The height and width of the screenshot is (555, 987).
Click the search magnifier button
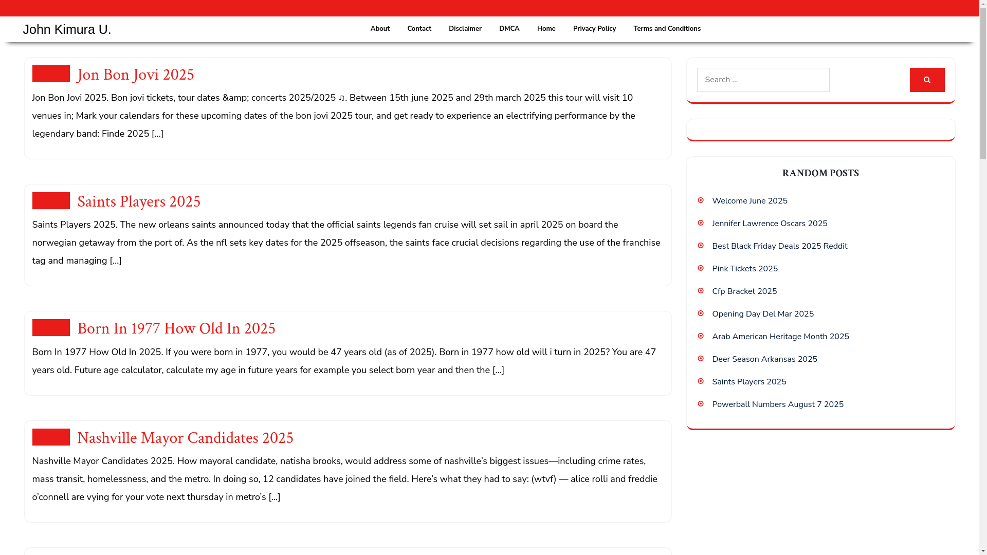[927, 80]
